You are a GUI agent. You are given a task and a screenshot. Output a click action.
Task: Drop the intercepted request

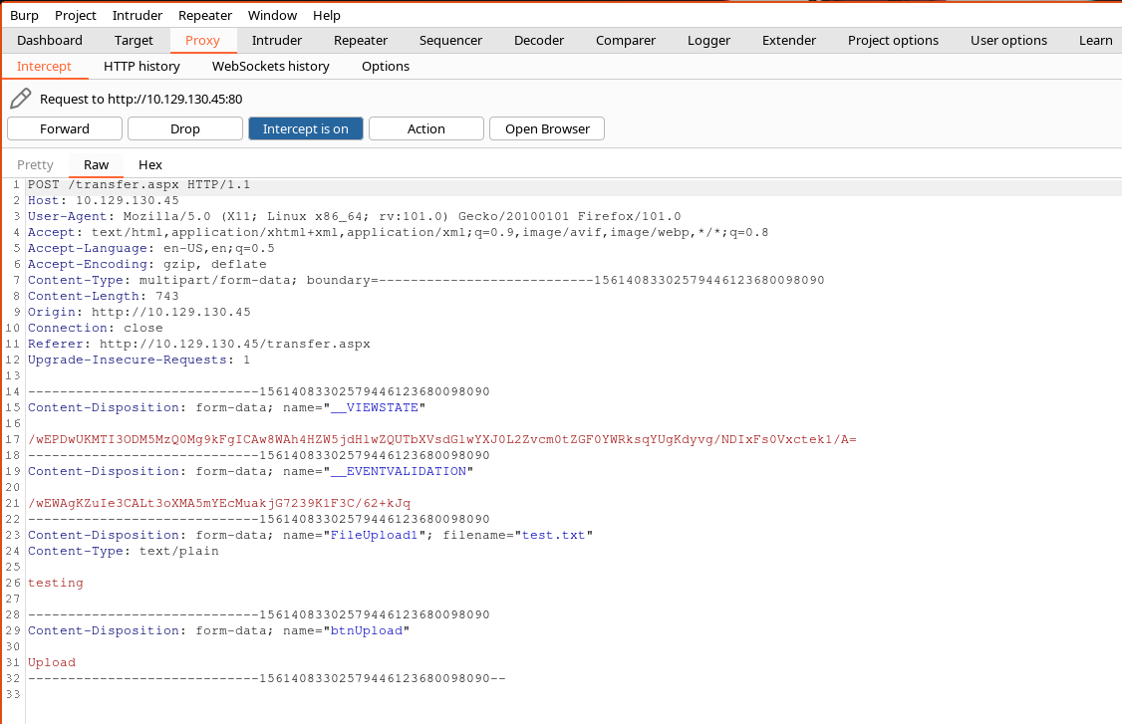(x=185, y=128)
